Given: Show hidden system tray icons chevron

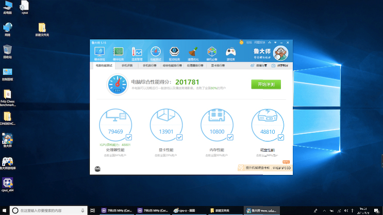Looking at the screenshot, I should [x=324, y=210].
